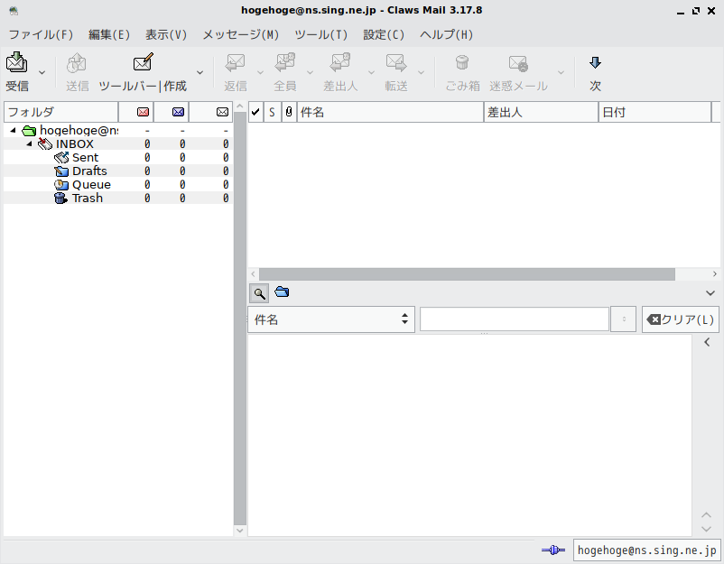
Task: Toggle the quick search magnifier button
Action: 259,293
